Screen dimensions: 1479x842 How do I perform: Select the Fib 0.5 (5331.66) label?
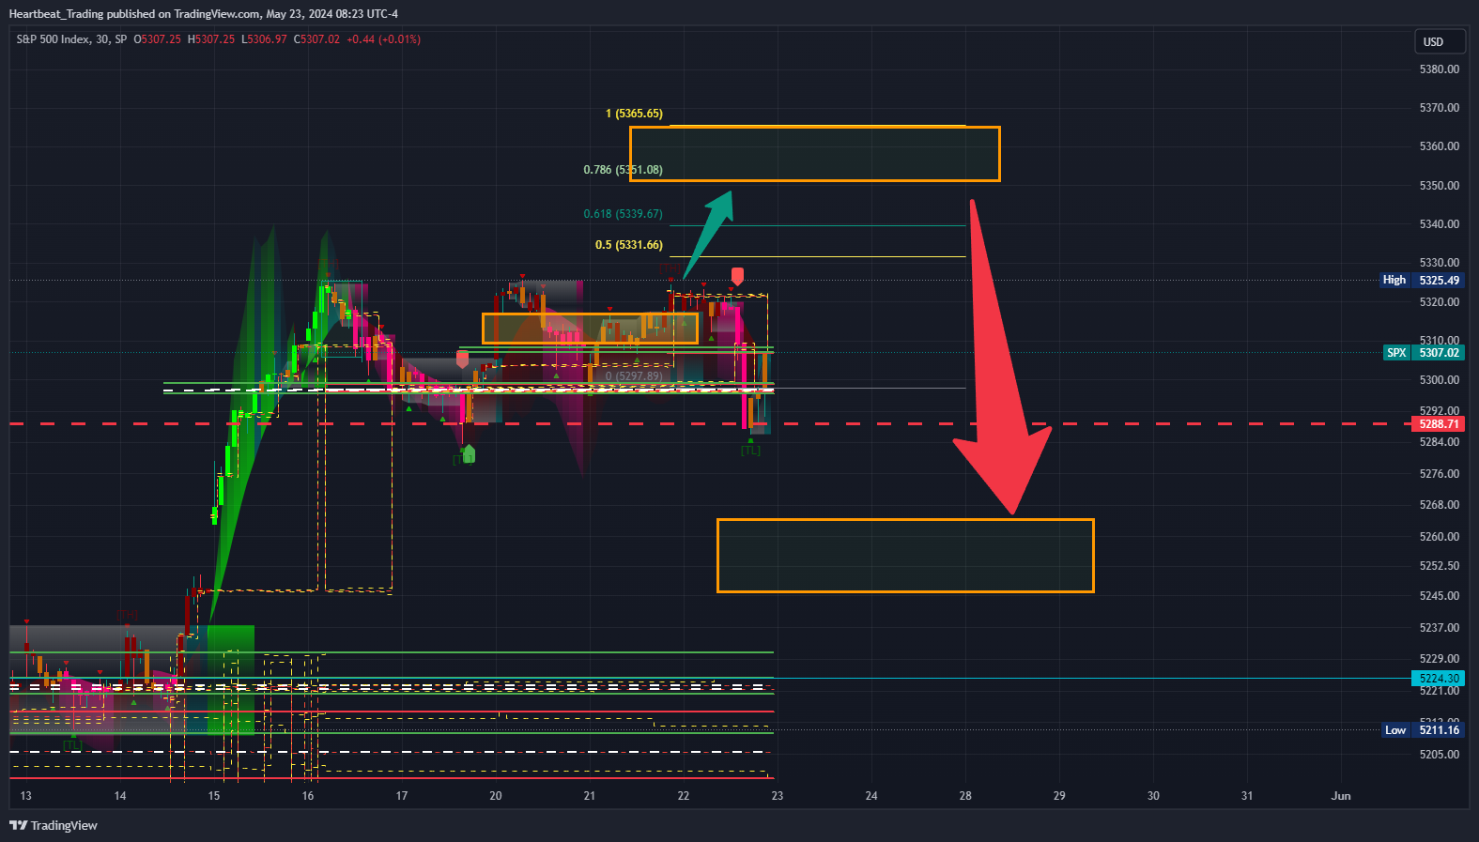[x=629, y=245]
